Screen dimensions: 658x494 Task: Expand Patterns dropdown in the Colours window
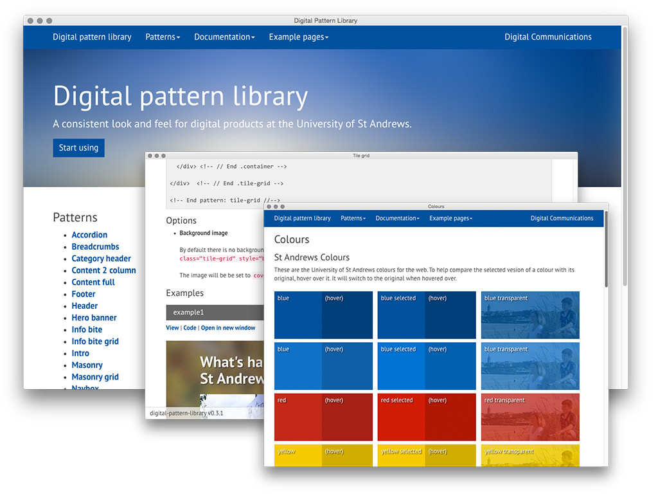[x=353, y=219]
